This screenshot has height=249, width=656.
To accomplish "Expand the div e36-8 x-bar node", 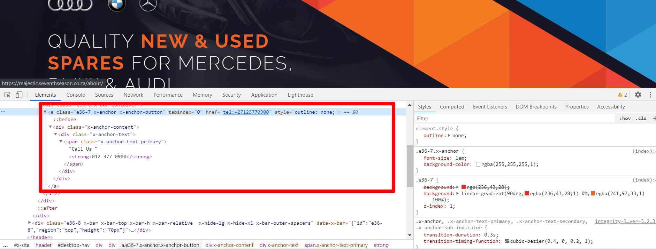I will (29, 223).
